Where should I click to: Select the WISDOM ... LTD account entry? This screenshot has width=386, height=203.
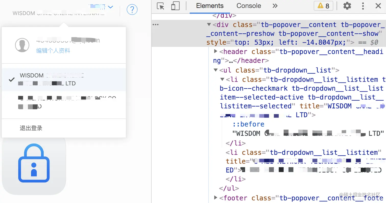click(64, 79)
